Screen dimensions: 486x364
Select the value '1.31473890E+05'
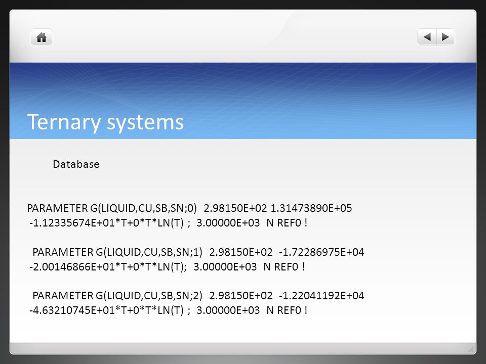coord(311,208)
